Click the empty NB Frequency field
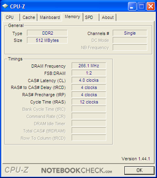The width and height of the screenshot is (157, 178). [130, 48]
